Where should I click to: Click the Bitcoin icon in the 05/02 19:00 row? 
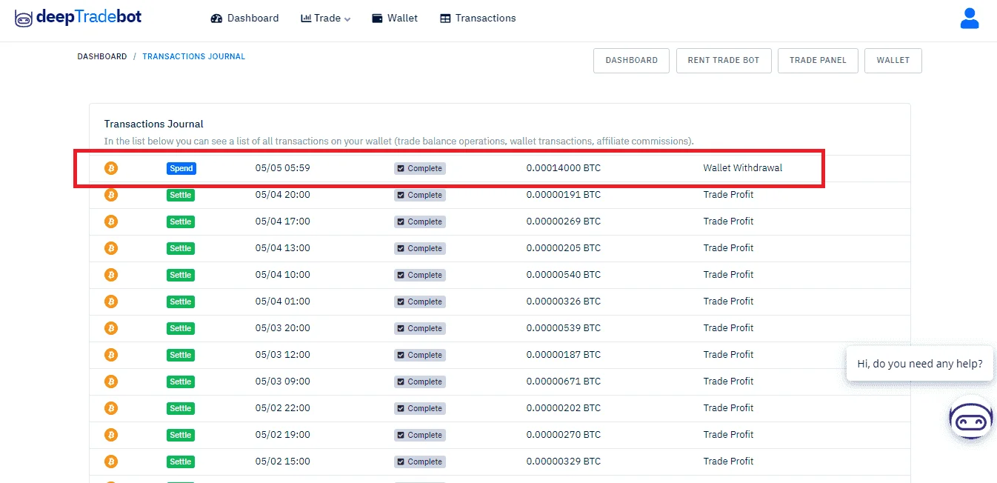(111, 435)
